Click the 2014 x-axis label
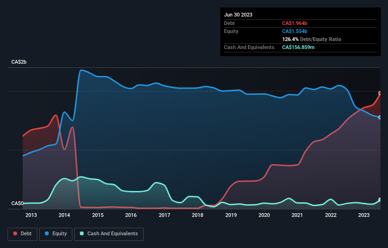The image size is (388, 248). tap(64, 215)
